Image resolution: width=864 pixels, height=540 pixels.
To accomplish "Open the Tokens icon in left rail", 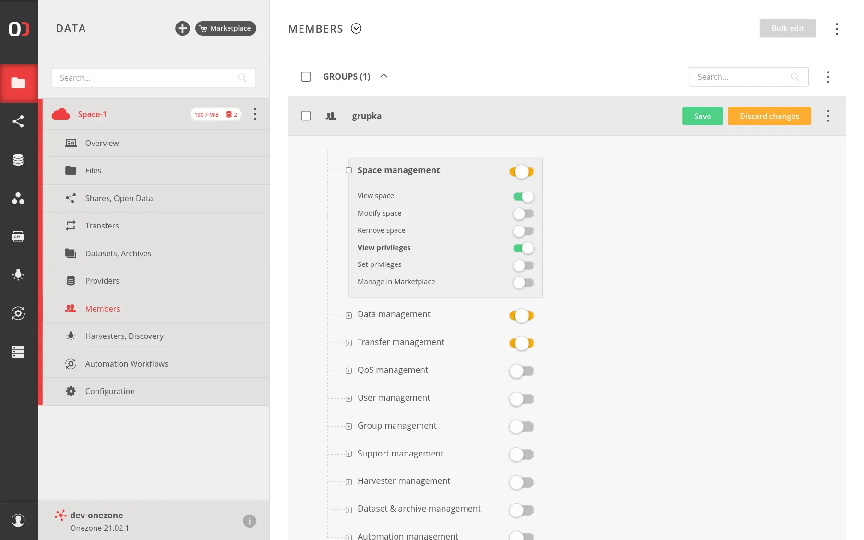I will pos(18,237).
